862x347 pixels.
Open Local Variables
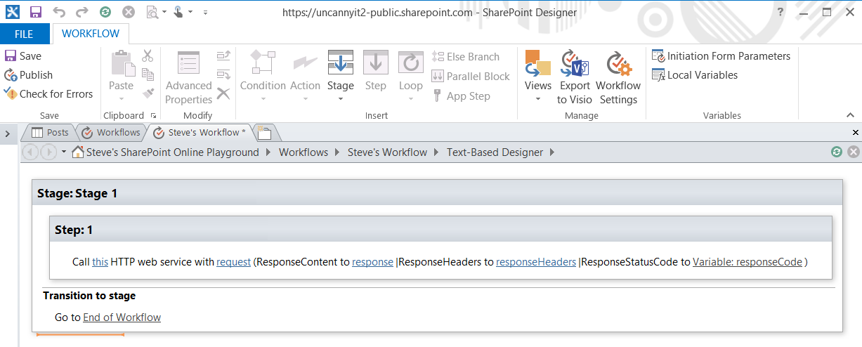click(x=695, y=75)
